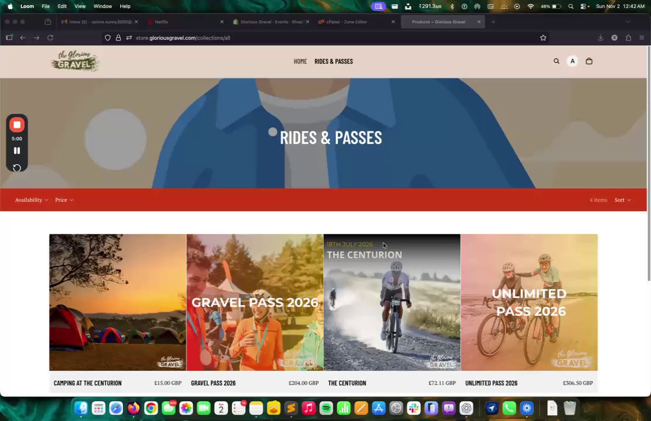The height and width of the screenshot is (421, 651).
Task: Open the File menu
Action: pos(46,6)
